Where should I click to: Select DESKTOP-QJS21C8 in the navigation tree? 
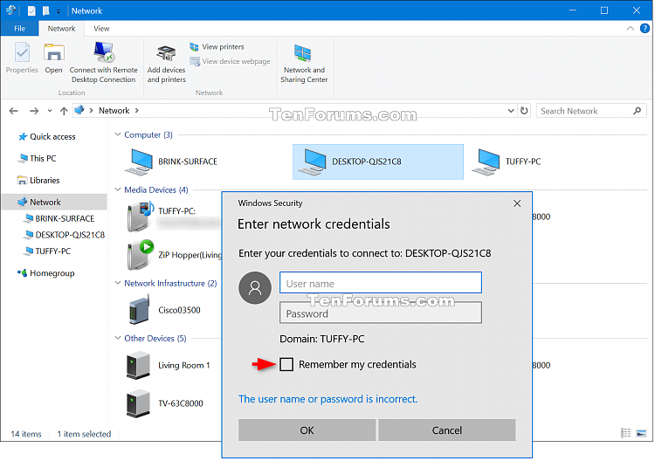pyautogui.click(x=65, y=235)
